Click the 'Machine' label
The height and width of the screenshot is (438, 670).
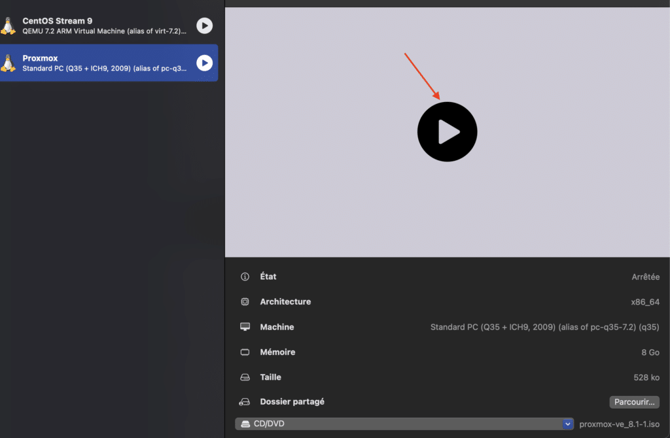pos(277,327)
